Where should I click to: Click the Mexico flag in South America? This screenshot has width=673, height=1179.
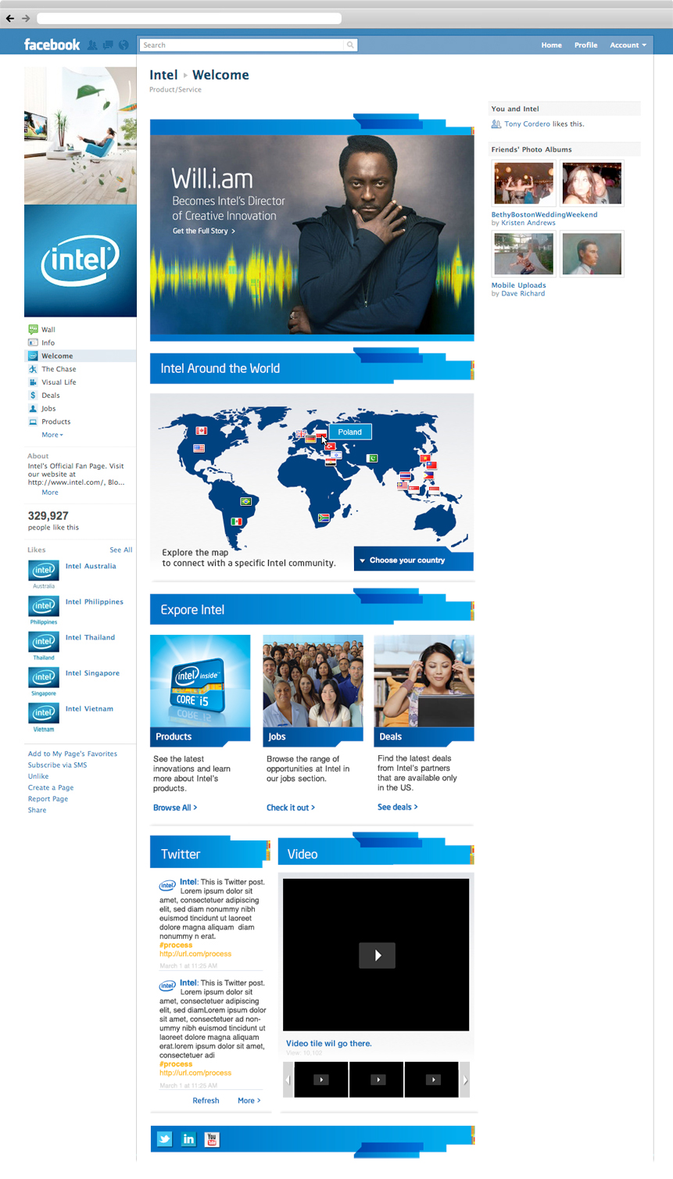[x=236, y=521]
